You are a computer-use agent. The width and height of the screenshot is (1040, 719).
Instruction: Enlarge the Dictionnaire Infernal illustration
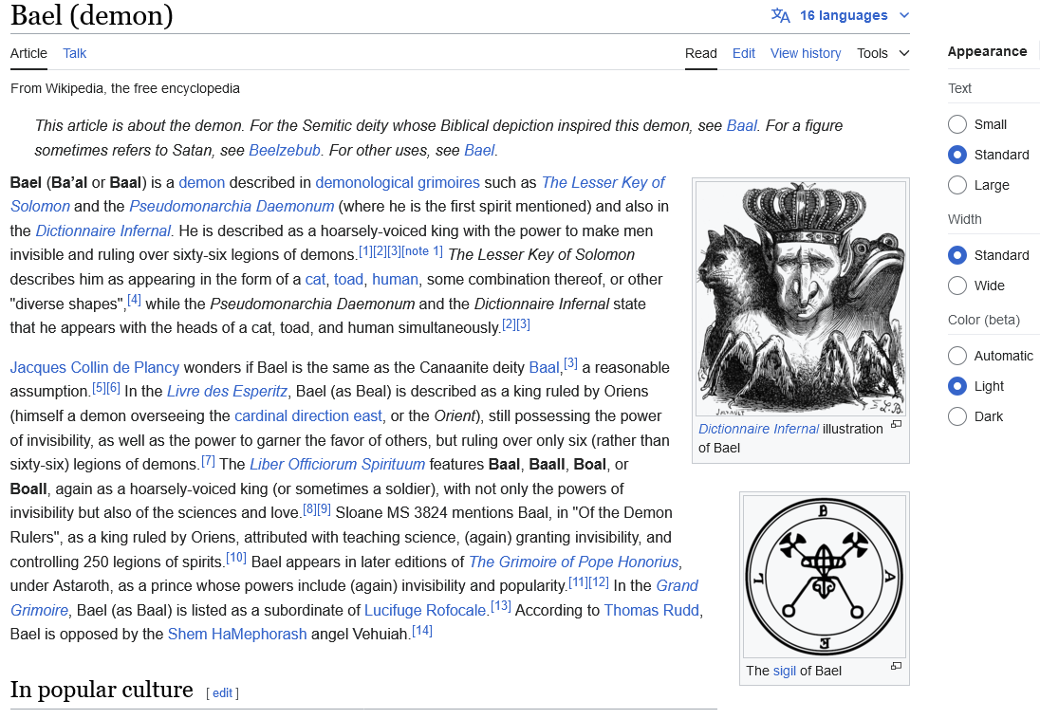tap(896, 424)
